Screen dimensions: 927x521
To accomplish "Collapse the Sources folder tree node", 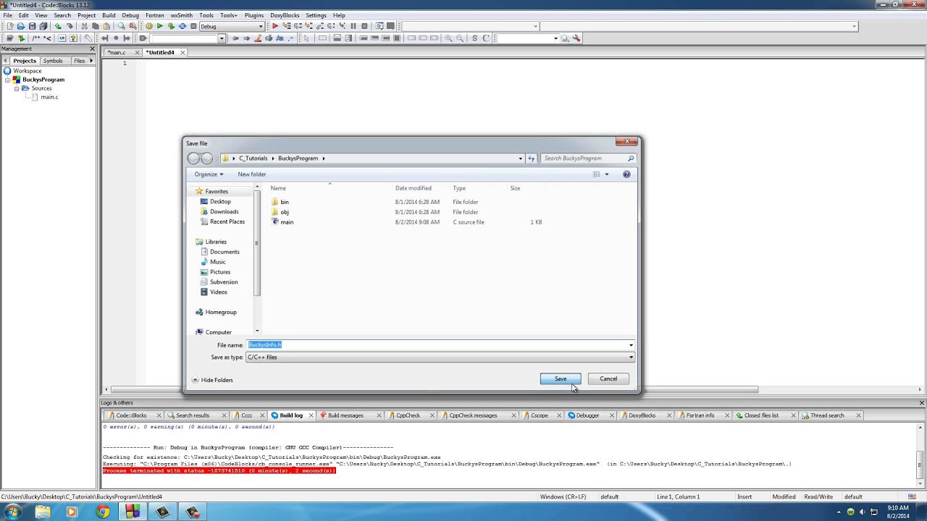I will coord(17,88).
